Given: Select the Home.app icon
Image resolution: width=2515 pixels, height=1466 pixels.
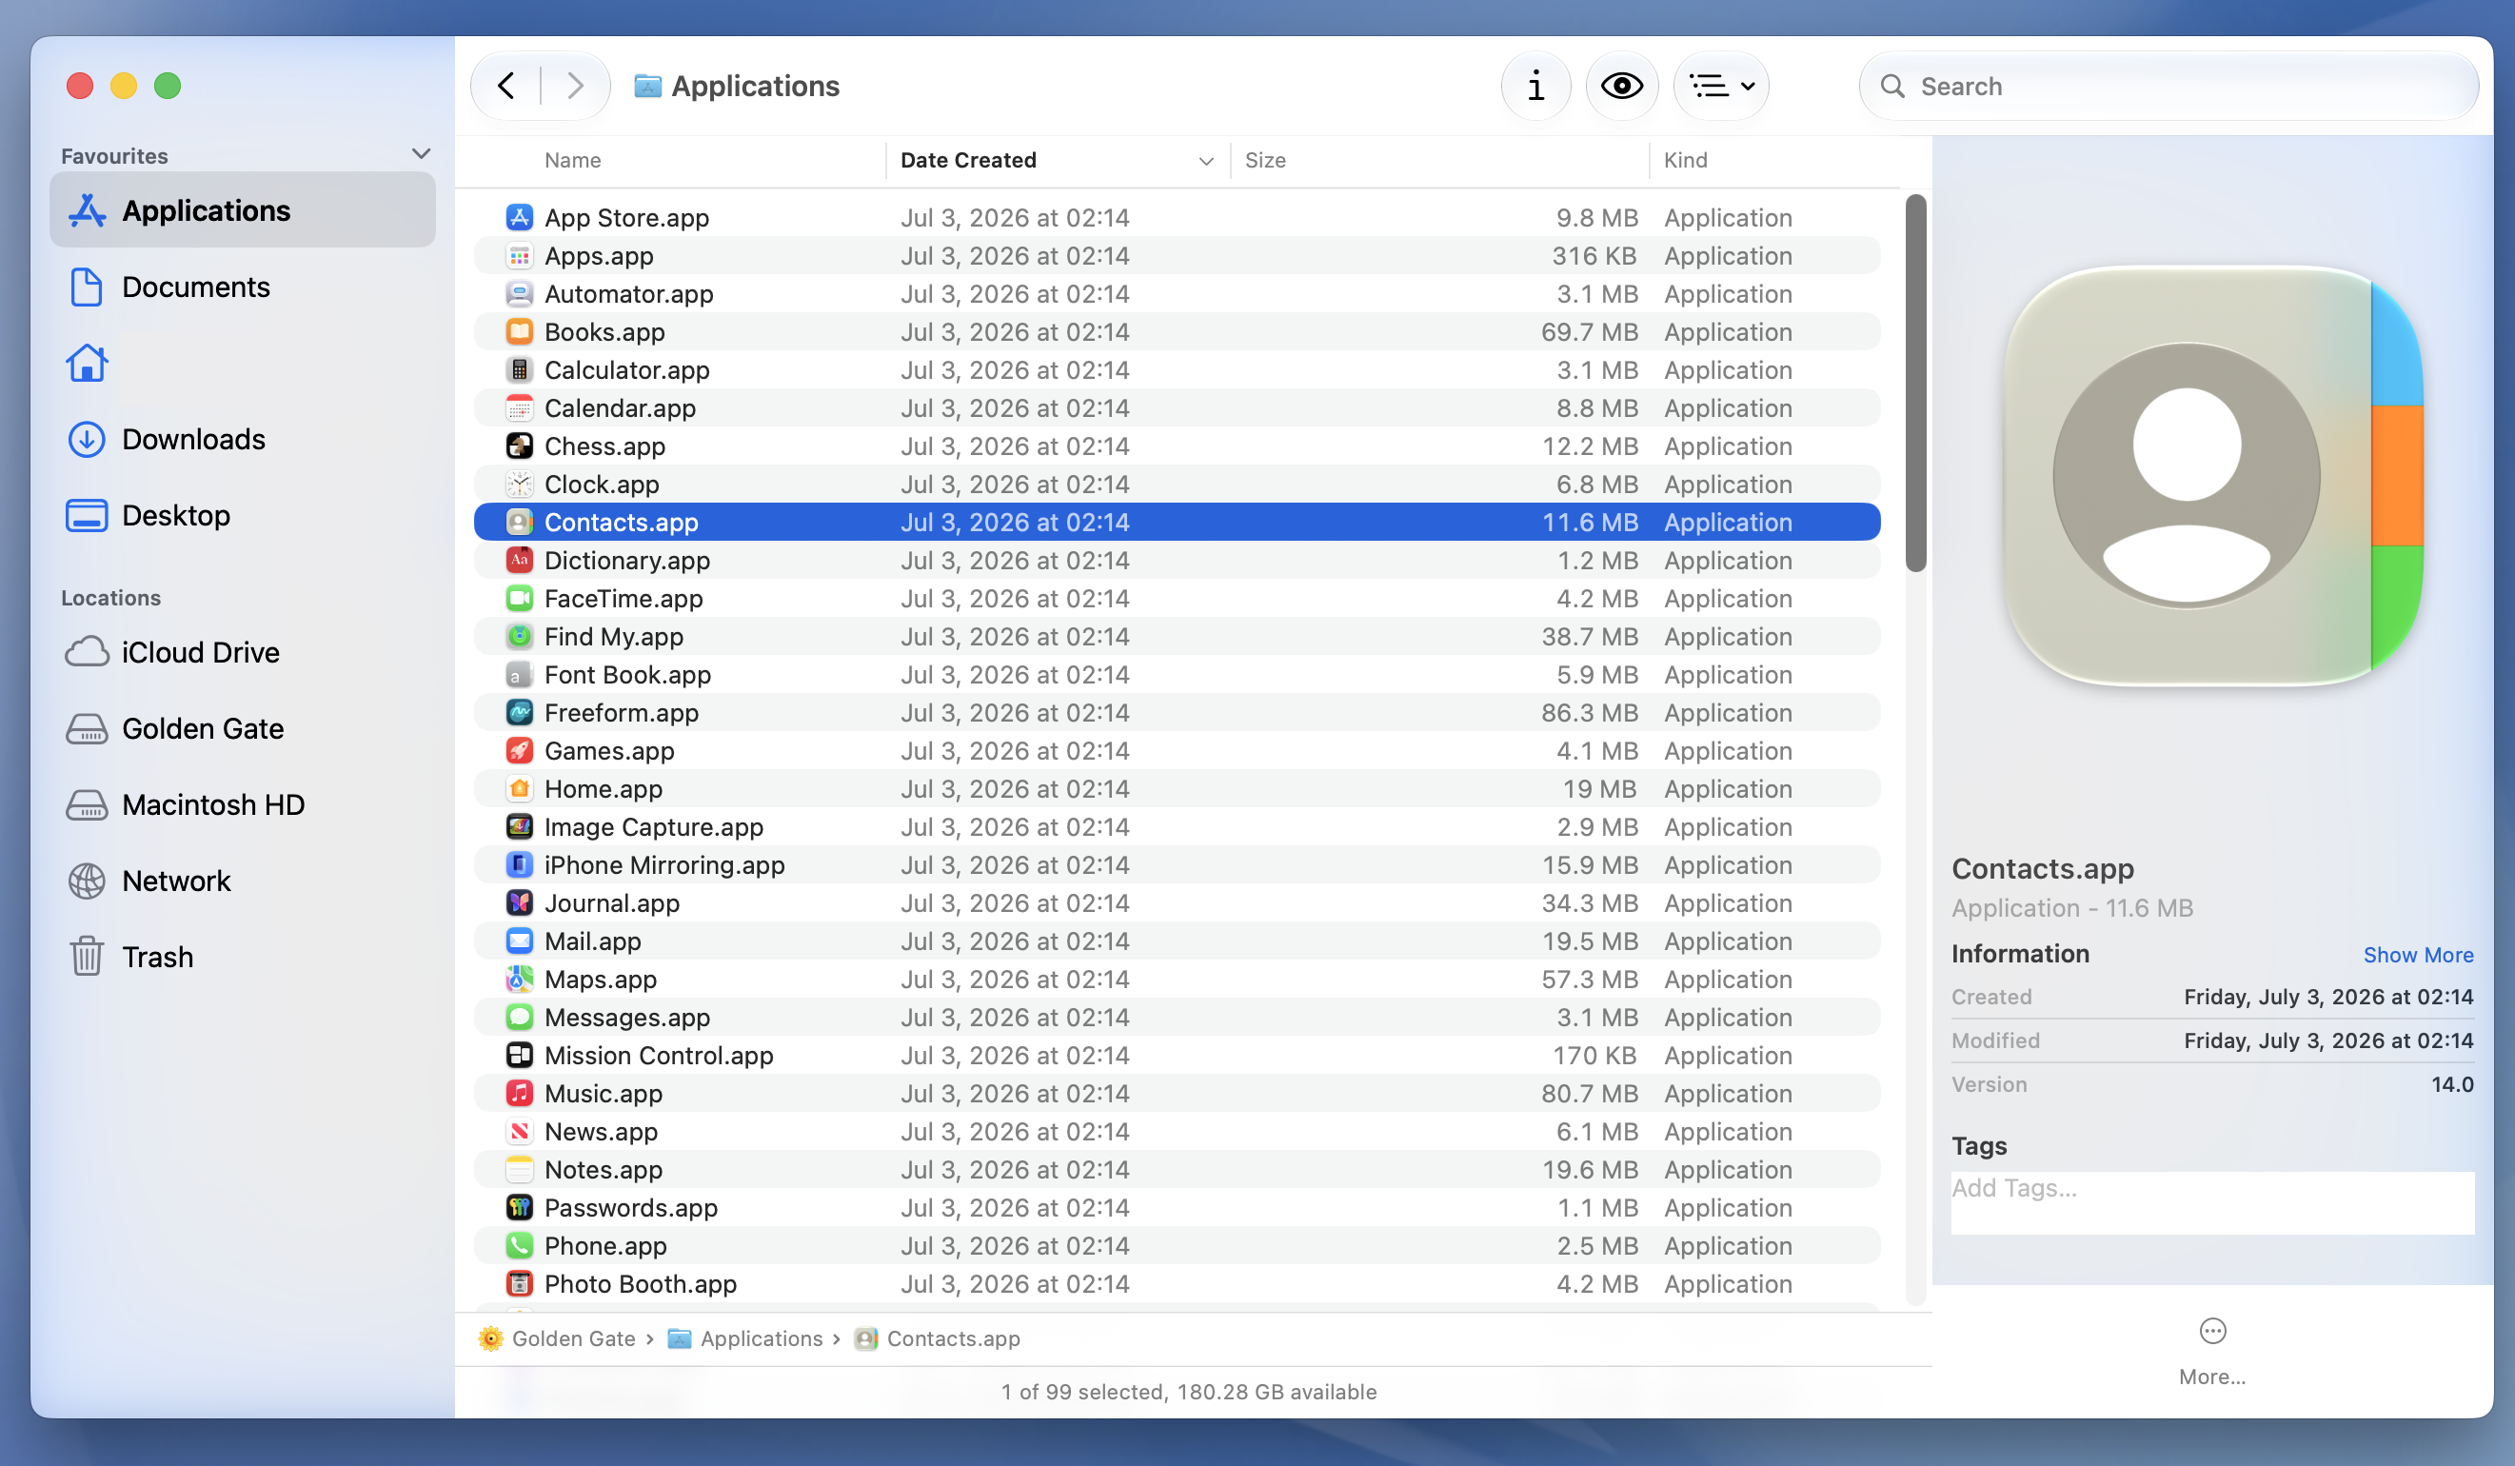Looking at the screenshot, I should pos(519,788).
